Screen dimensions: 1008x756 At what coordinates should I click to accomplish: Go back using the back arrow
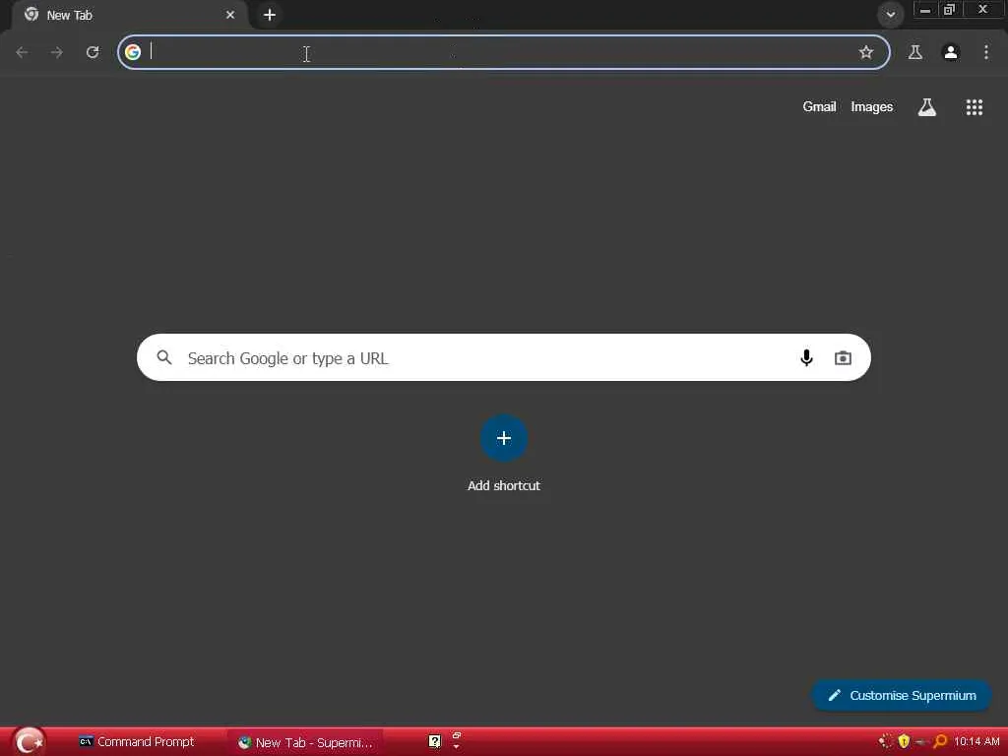(x=22, y=52)
